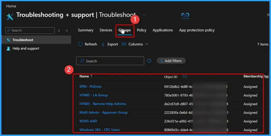Screen dimensions: 271x136
Task: Click the Refresh button label
Action: coord(91,44)
